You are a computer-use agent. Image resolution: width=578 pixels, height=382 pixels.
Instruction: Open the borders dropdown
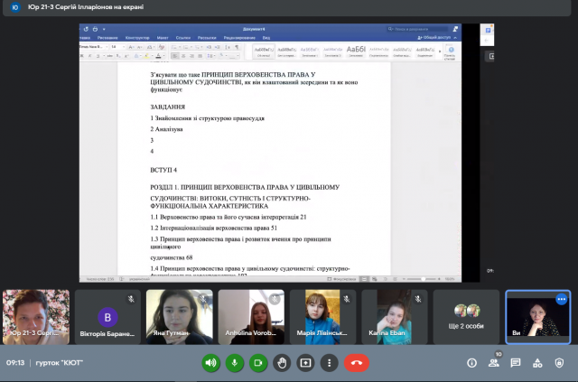pos(234,56)
